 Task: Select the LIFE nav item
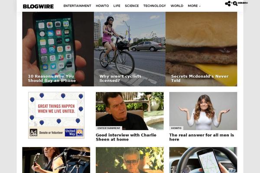tap(117, 6)
